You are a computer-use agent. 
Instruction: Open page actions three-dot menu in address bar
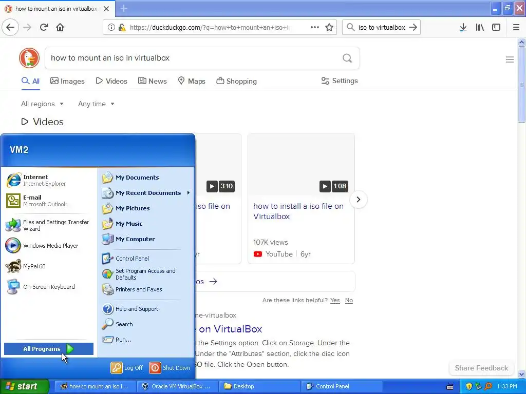click(x=315, y=28)
